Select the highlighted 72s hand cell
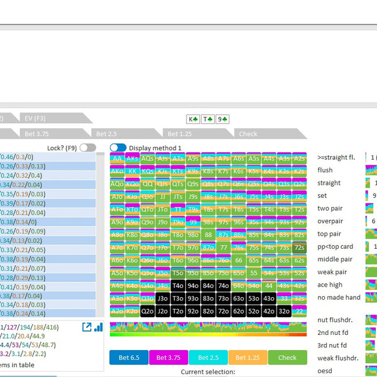The width and height of the screenshot is (377, 377). pyautogui.click(x=300, y=248)
